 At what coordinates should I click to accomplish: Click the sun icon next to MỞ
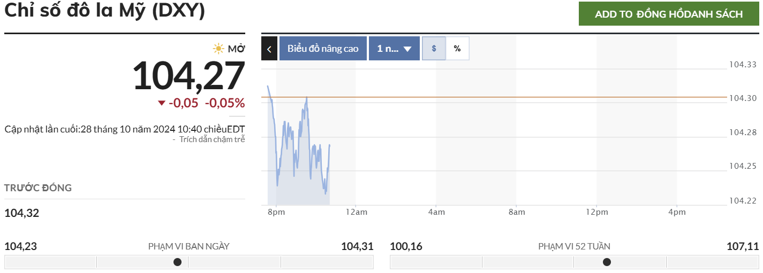[218, 49]
